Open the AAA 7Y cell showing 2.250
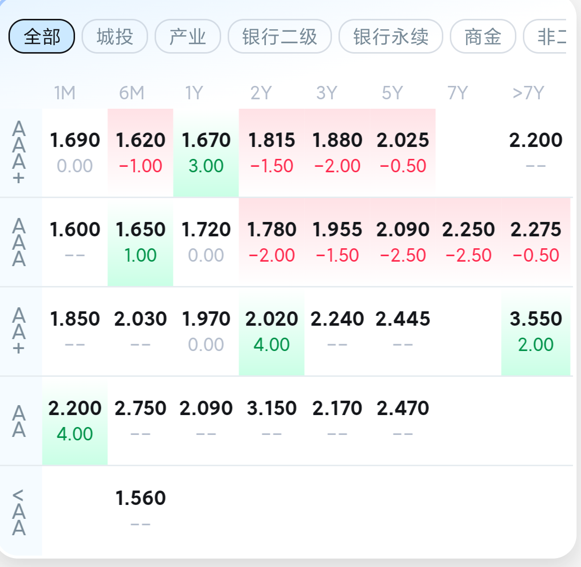 point(468,242)
